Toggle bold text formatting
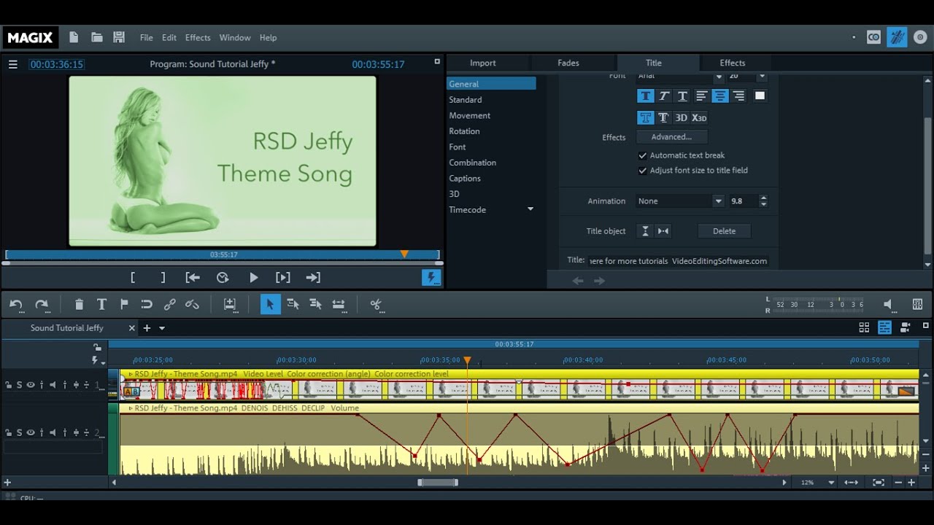The height and width of the screenshot is (525, 934). coord(645,96)
